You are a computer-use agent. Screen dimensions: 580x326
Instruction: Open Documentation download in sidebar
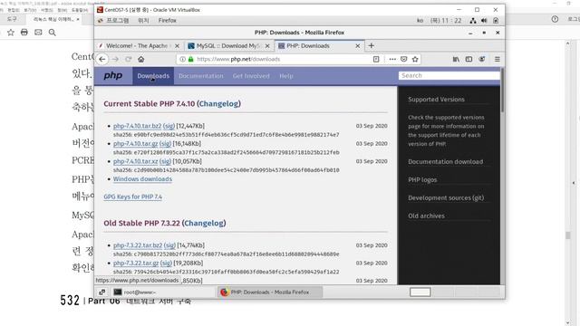445,161
